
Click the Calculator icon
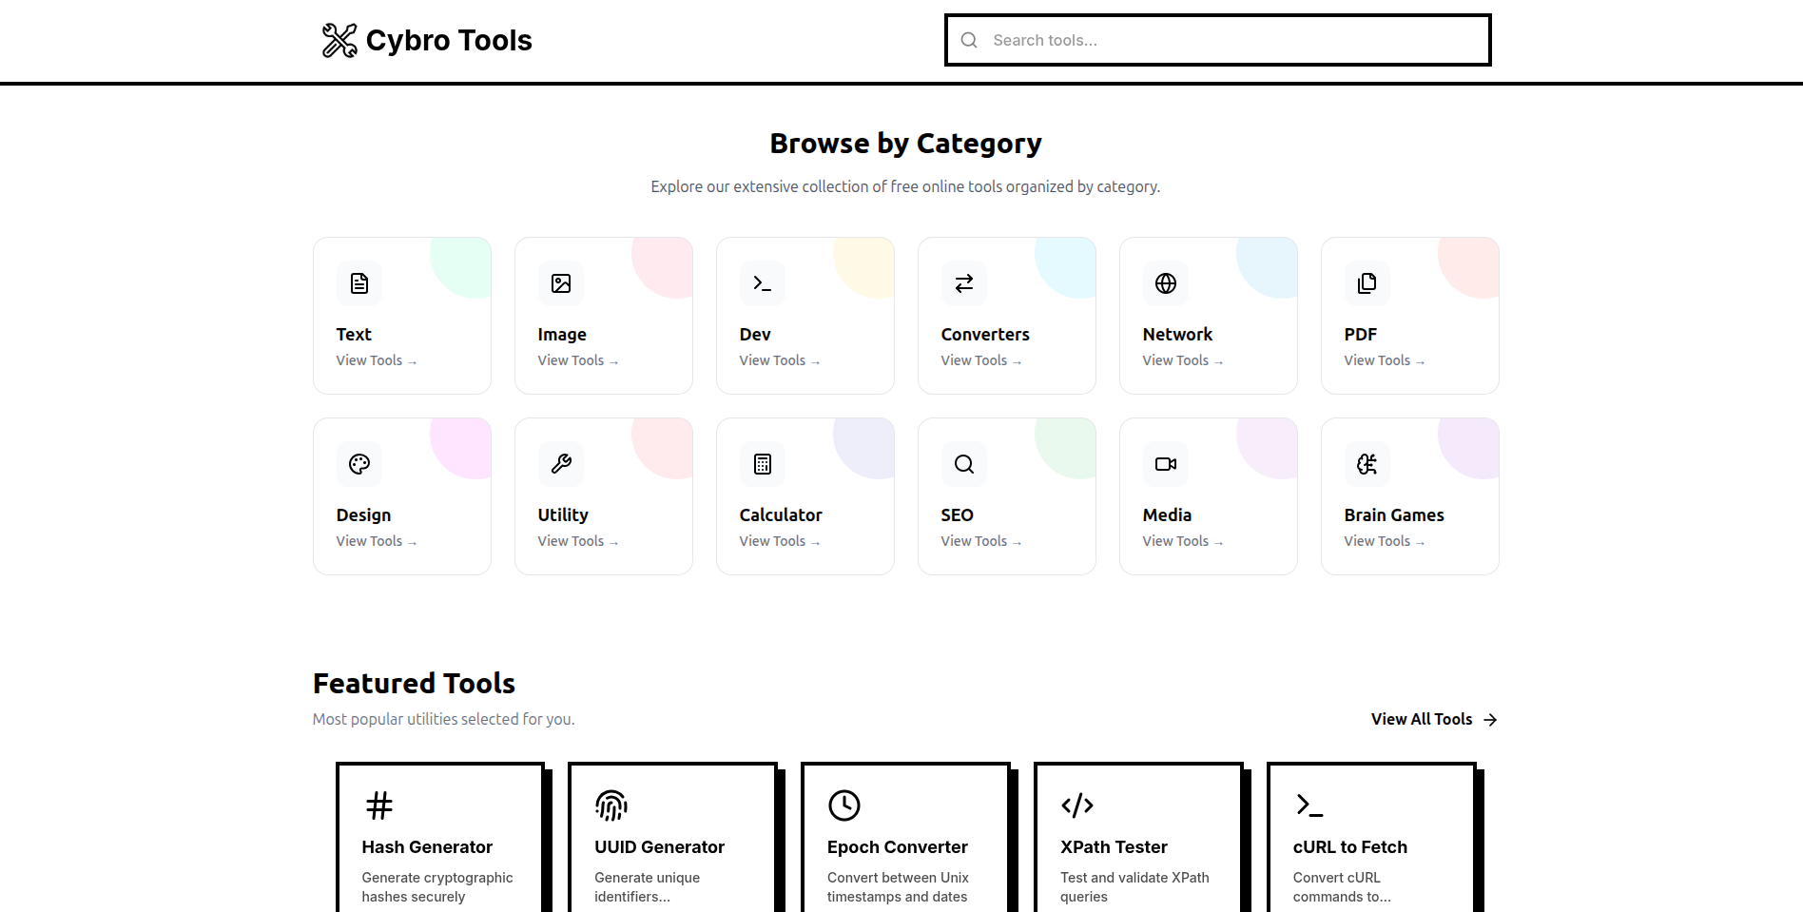point(762,464)
